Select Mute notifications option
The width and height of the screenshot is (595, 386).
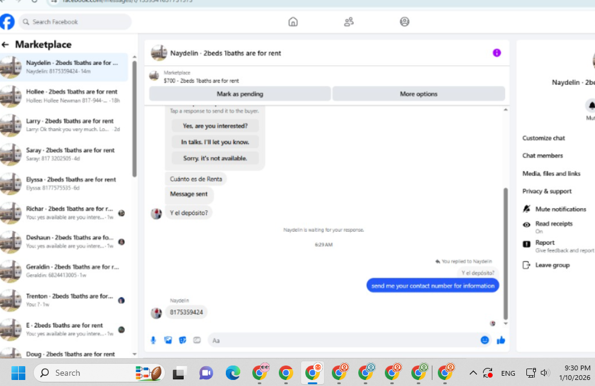pos(561,209)
